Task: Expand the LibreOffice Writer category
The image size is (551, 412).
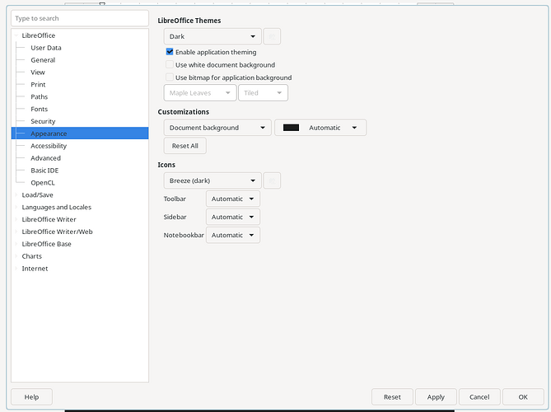Action: click(x=16, y=220)
